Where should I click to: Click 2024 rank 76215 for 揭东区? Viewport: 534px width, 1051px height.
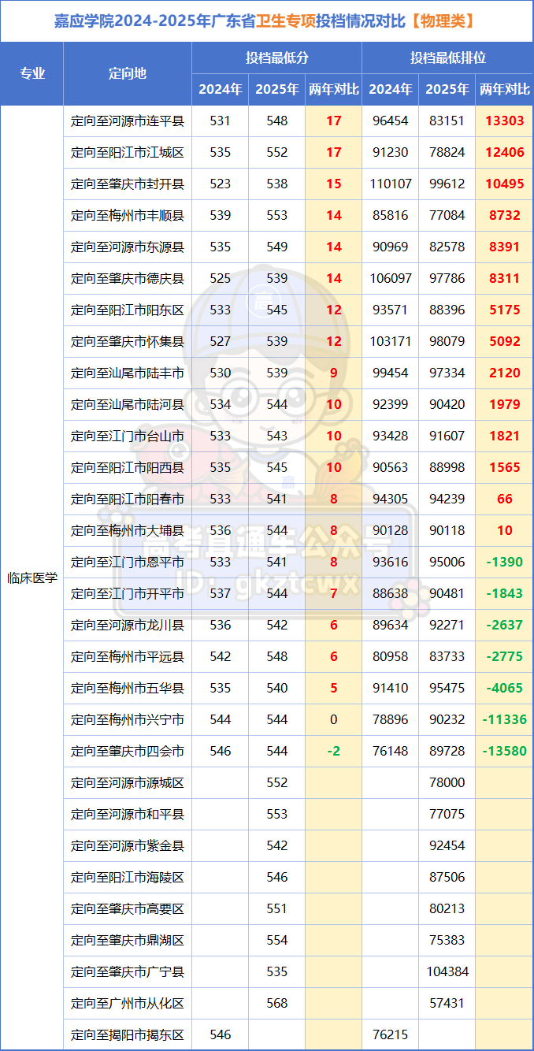(391, 1035)
